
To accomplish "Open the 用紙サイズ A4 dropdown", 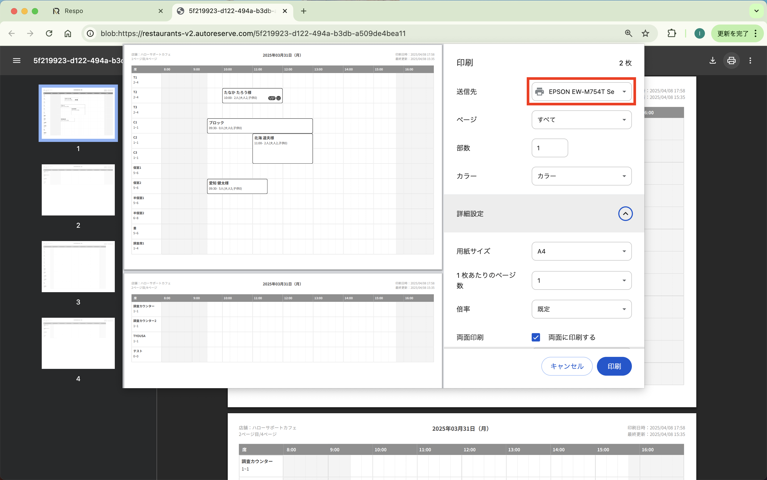I will tap(581, 251).
